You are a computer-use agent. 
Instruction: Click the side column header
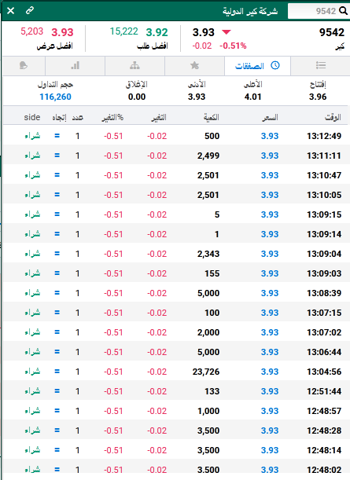pos(32,117)
